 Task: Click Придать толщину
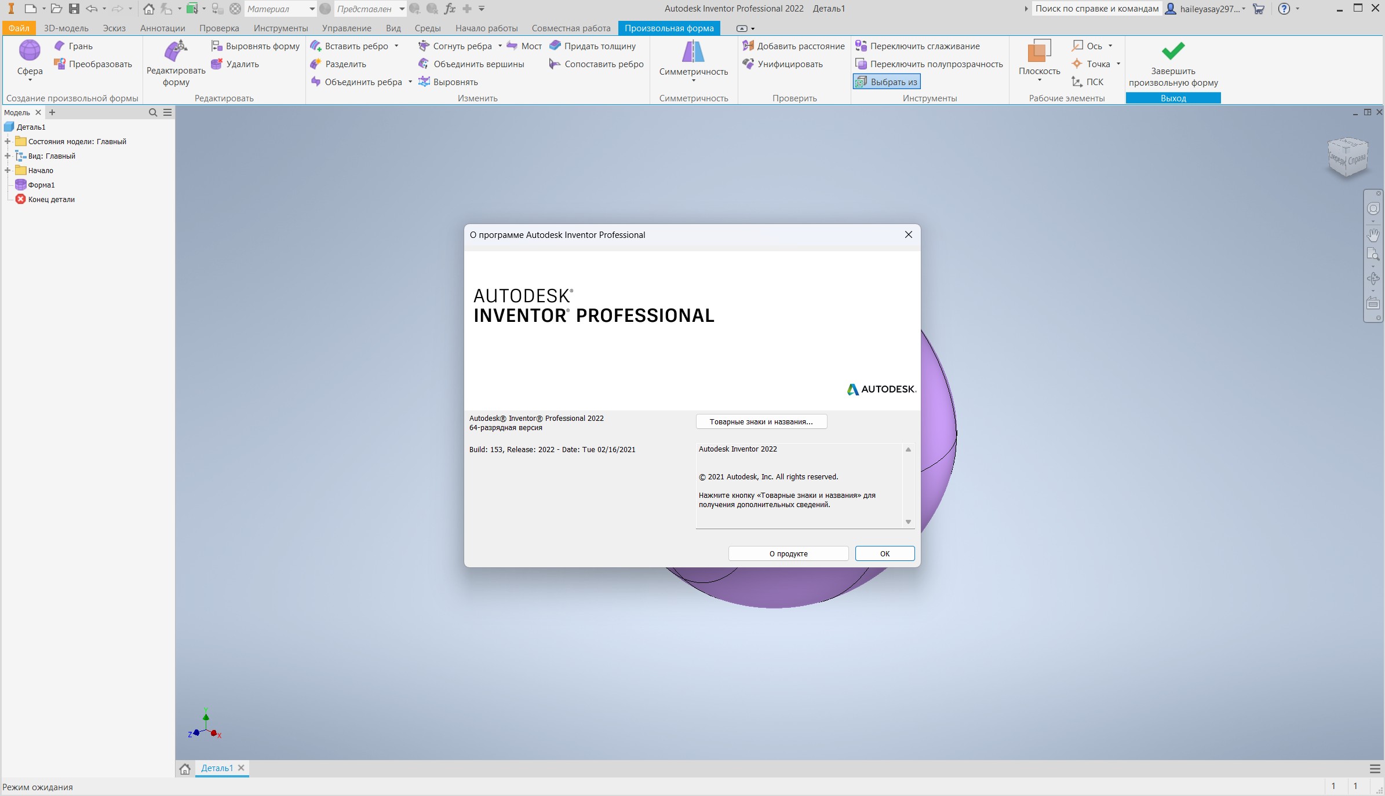593,46
